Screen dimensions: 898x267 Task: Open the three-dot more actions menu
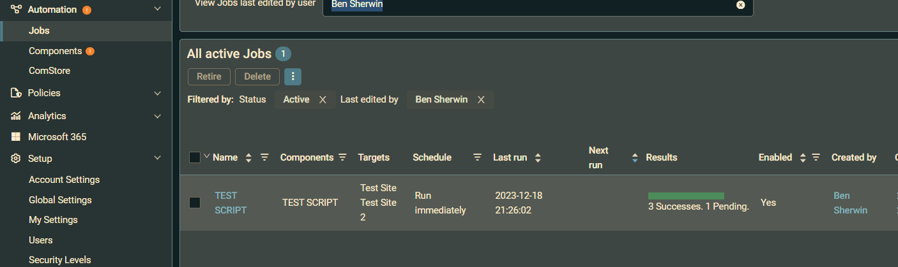point(293,76)
